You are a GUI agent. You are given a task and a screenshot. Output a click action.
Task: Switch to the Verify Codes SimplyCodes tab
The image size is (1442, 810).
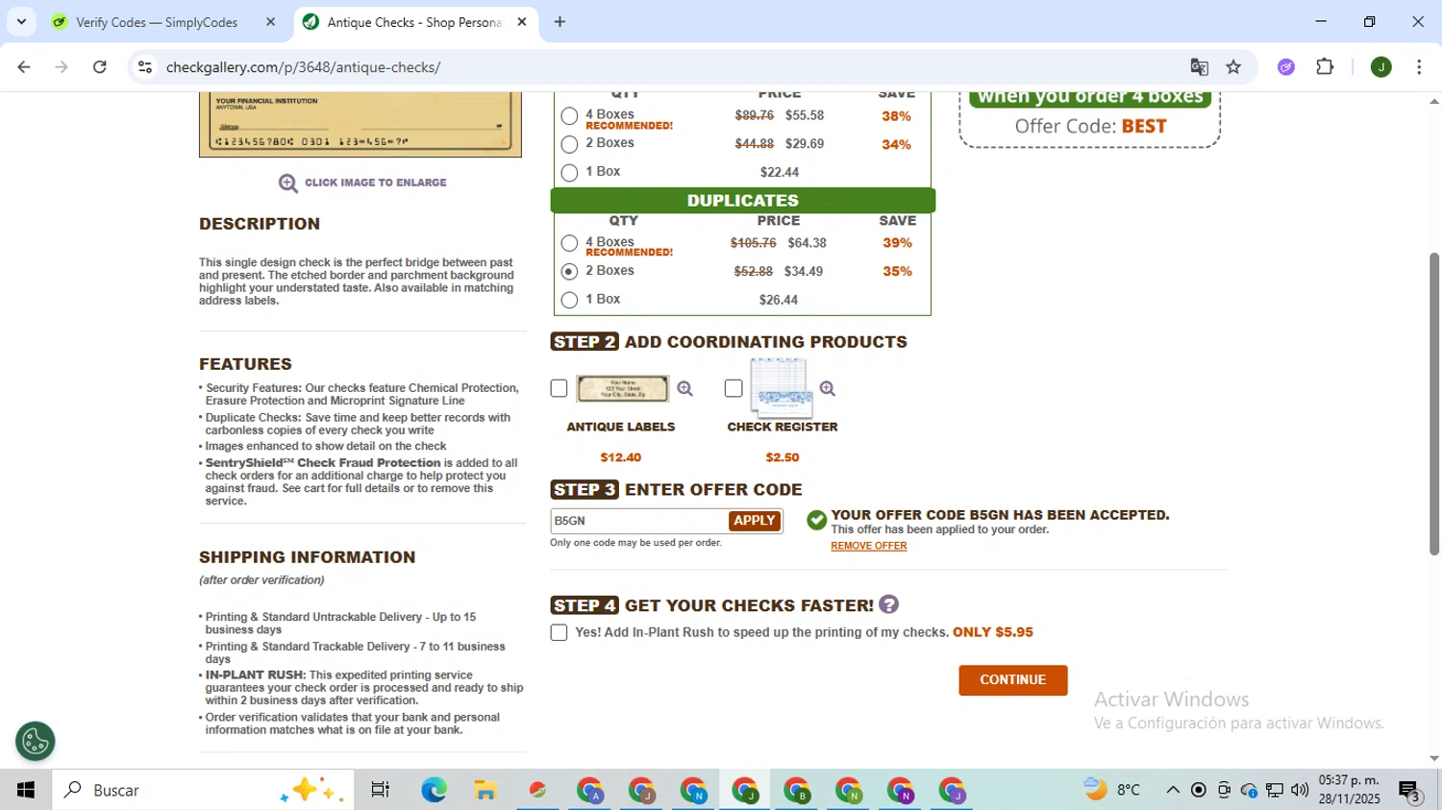(x=163, y=22)
